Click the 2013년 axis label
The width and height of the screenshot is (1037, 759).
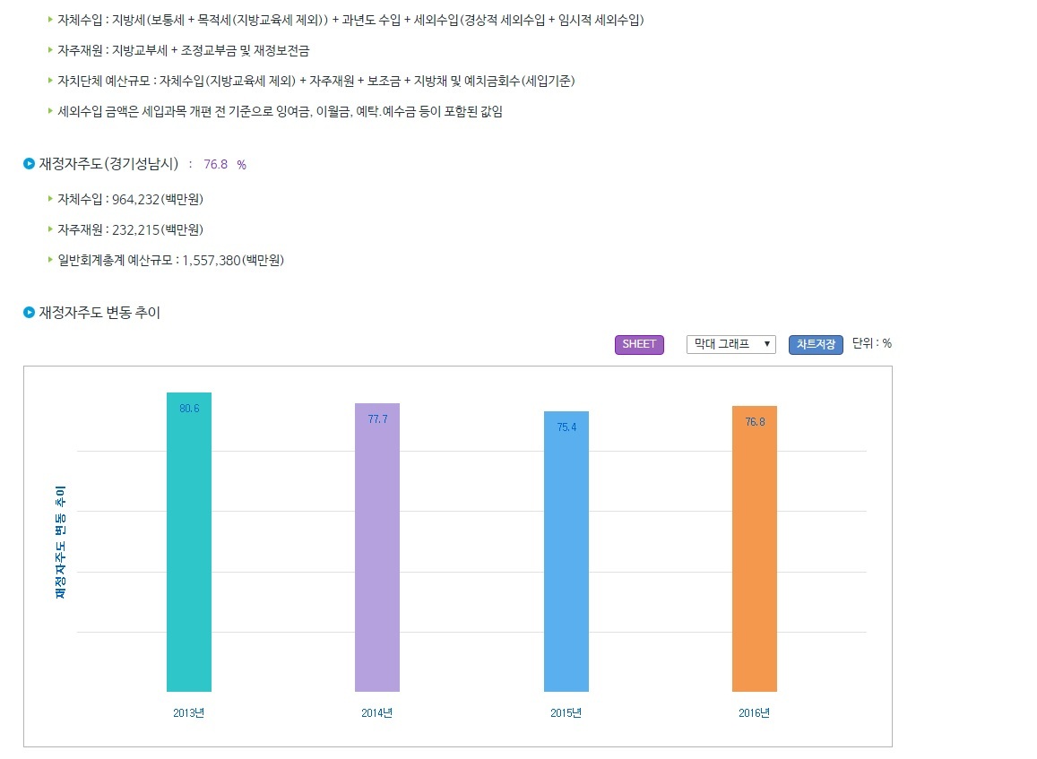188,712
